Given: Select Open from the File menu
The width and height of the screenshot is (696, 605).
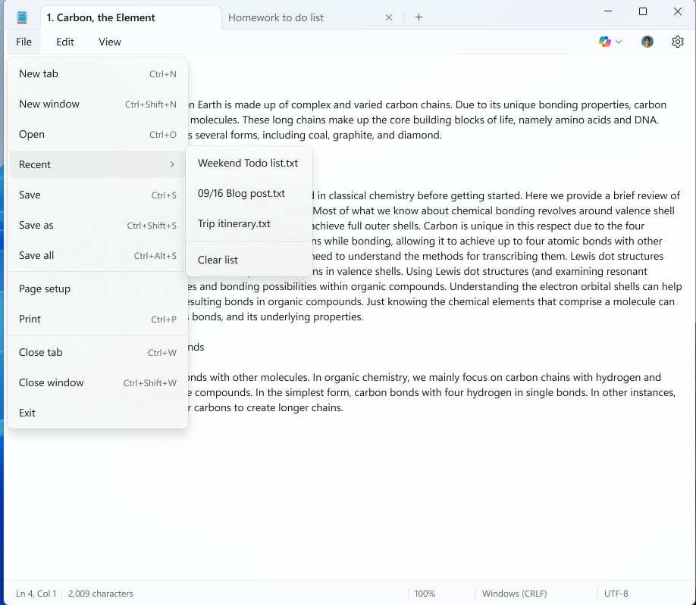Looking at the screenshot, I should (98, 134).
